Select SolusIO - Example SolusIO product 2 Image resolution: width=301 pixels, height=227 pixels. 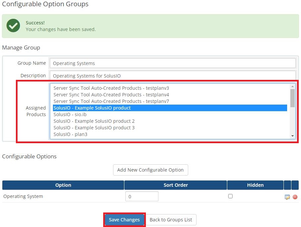click(94, 121)
